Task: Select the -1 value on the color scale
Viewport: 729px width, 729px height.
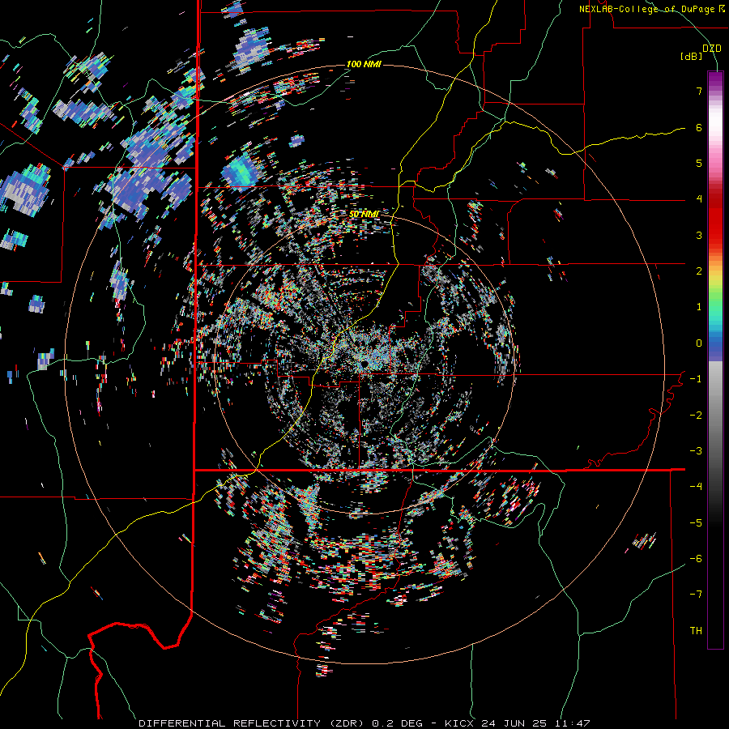Action: coord(696,379)
